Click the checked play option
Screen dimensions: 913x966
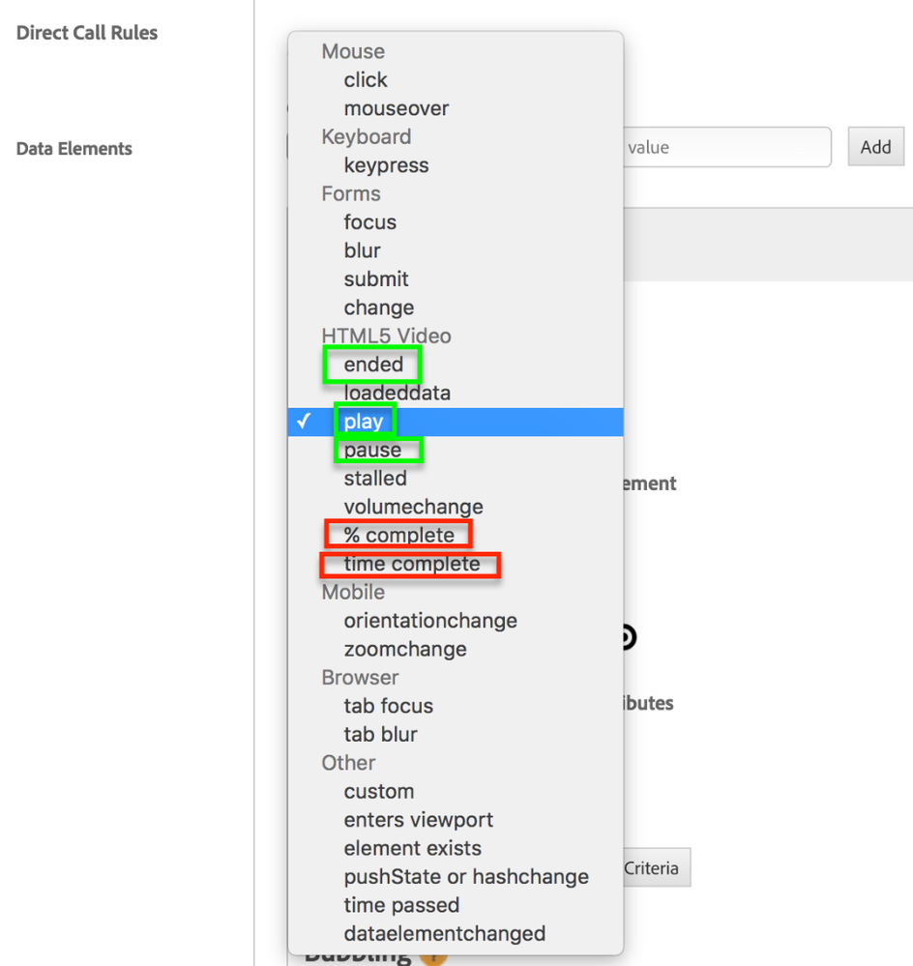[x=364, y=422]
